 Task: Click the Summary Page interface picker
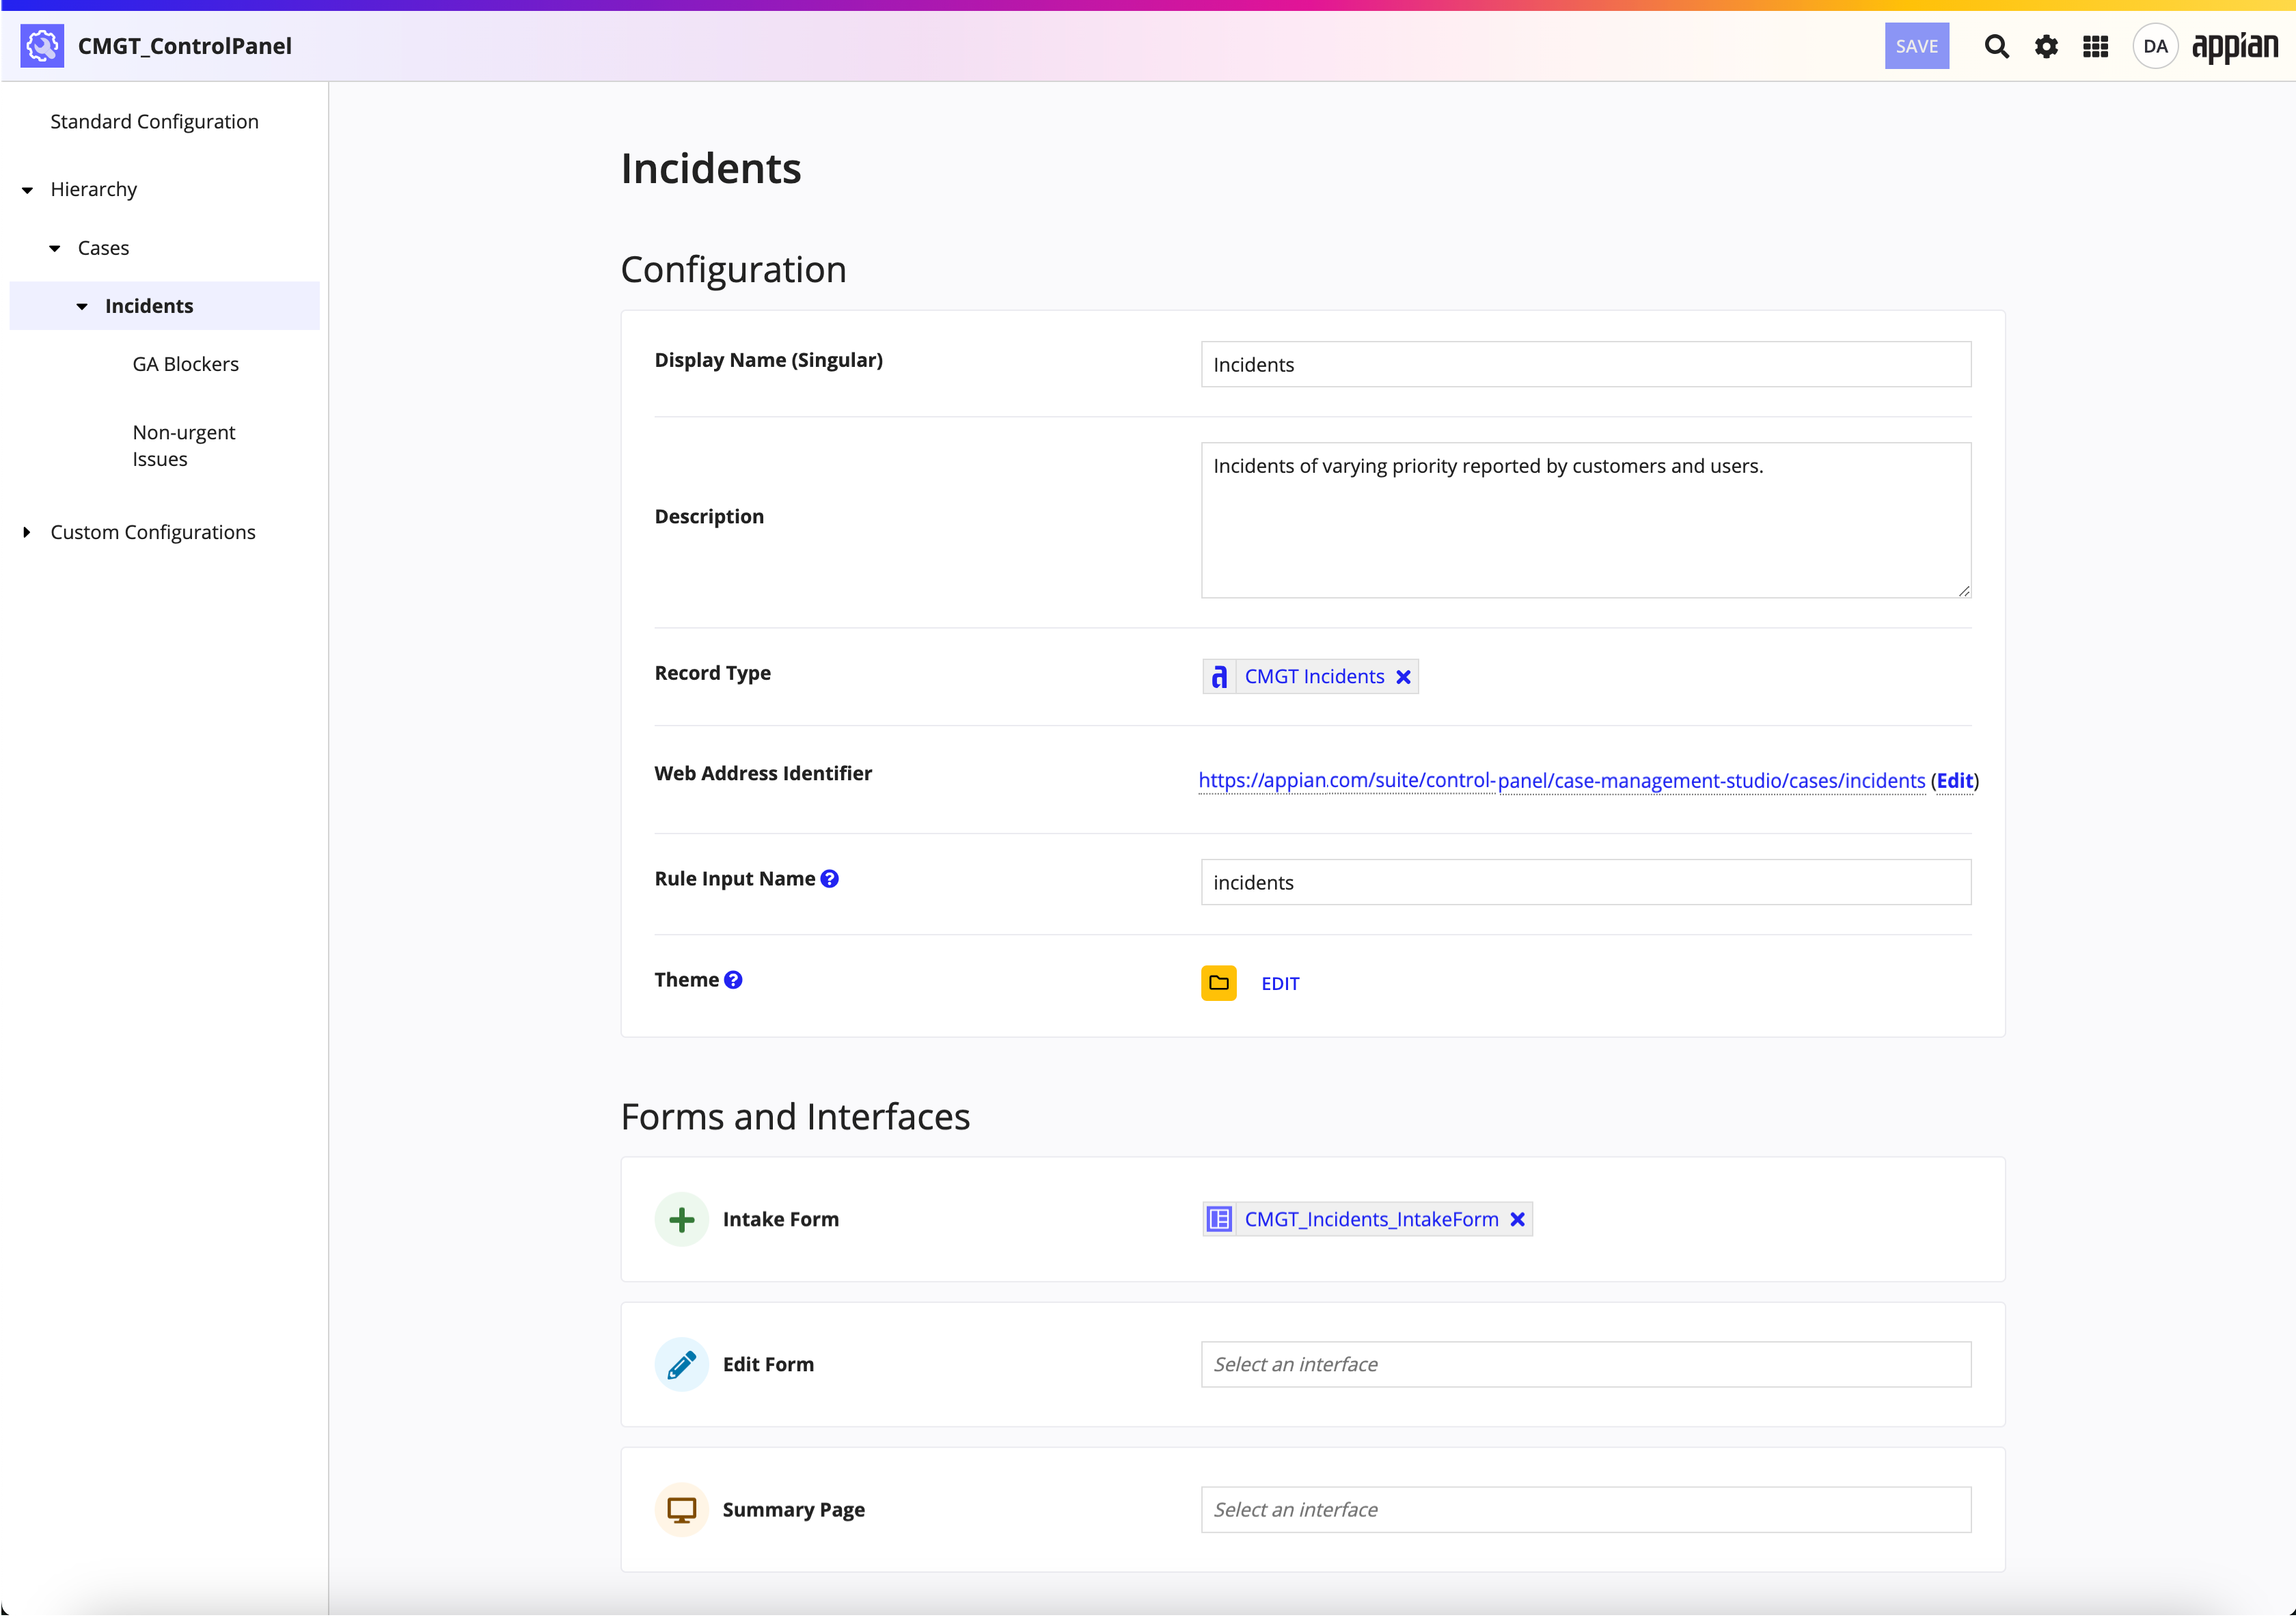point(1585,1510)
